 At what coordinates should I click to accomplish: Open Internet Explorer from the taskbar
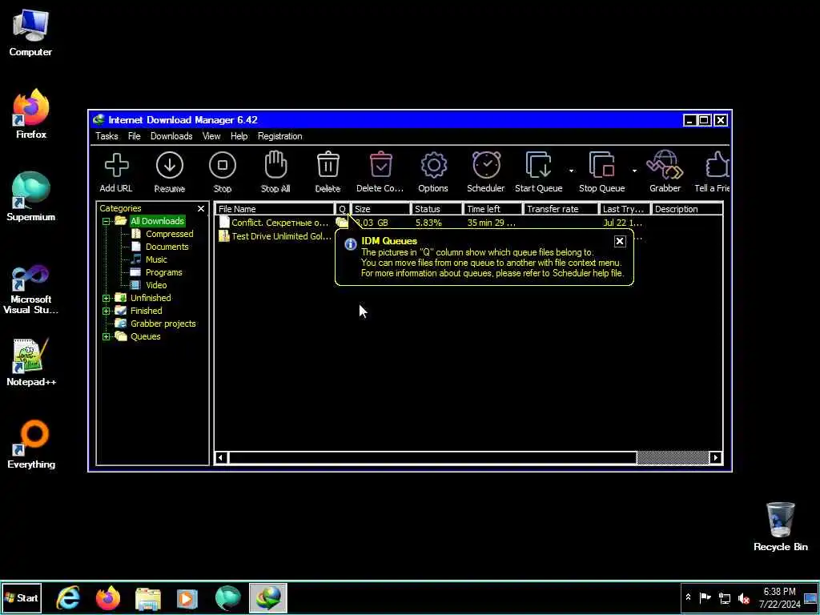[69, 597]
